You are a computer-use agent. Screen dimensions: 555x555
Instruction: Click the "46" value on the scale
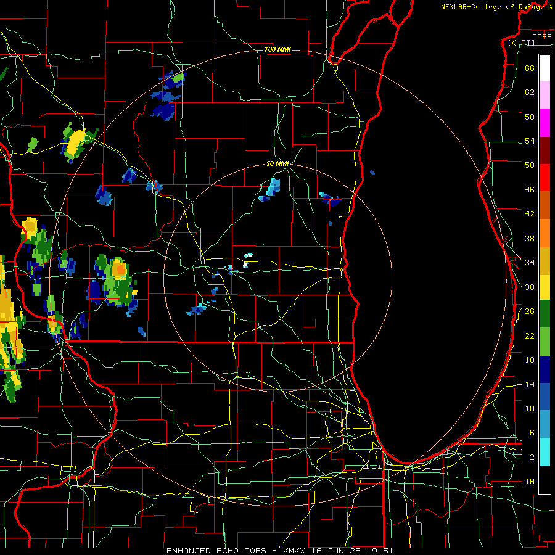530,190
